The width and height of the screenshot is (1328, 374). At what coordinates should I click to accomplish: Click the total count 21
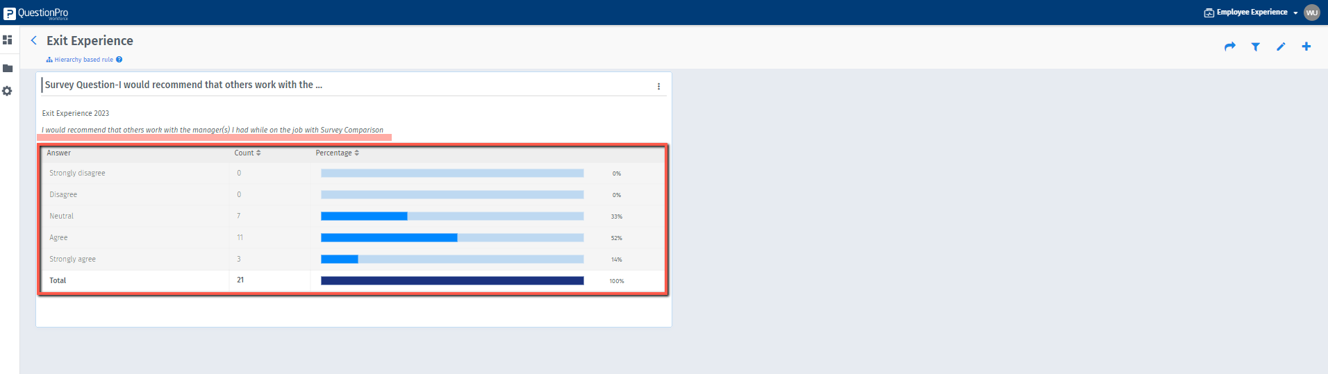click(240, 280)
